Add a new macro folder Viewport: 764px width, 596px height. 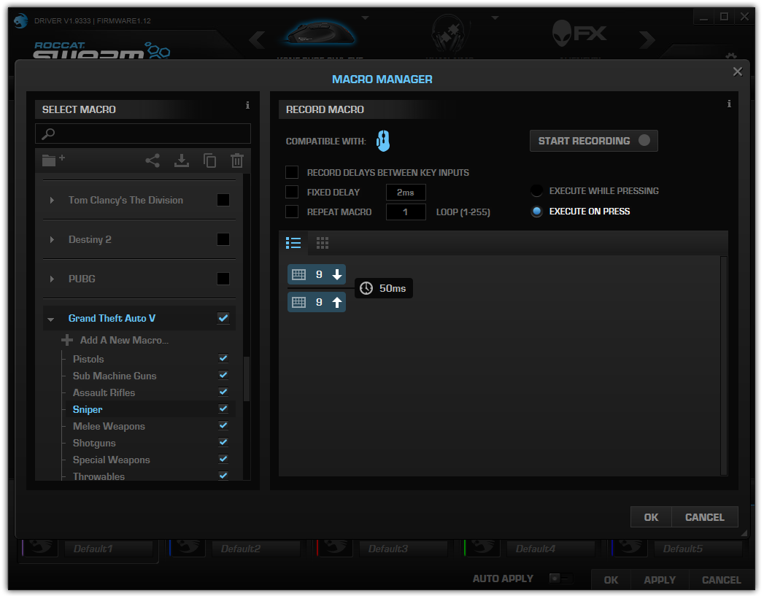[x=53, y=160]
